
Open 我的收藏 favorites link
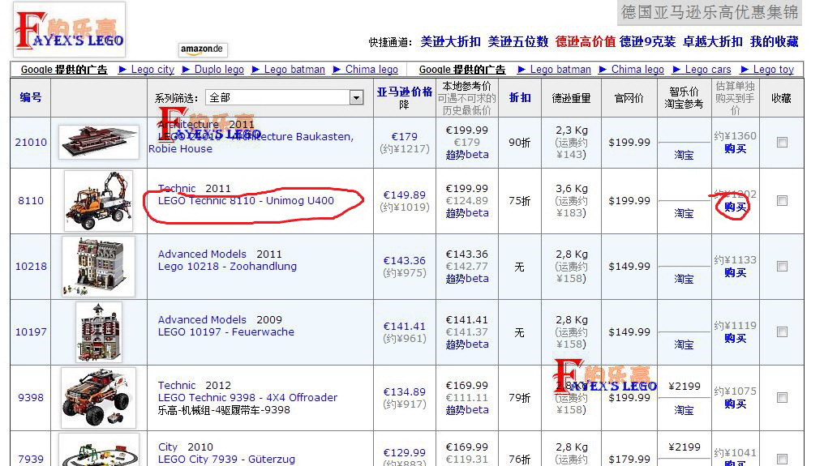[x=774, y=41]
